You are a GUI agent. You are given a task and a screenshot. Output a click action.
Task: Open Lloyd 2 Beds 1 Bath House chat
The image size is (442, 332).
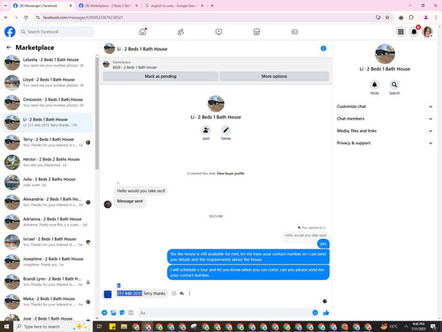(x=48, y=82)
